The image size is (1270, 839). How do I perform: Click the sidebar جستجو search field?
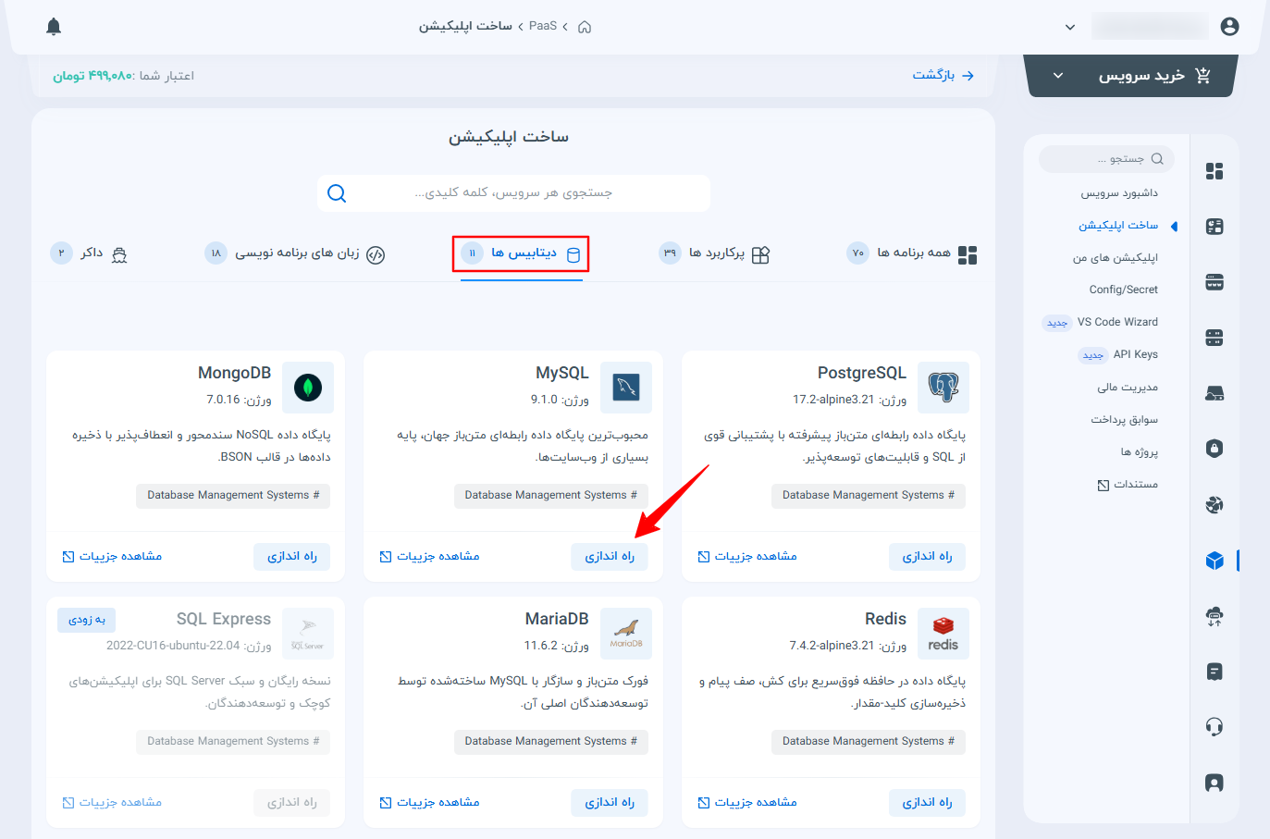pyautogui.click(x=1107, y=159)
